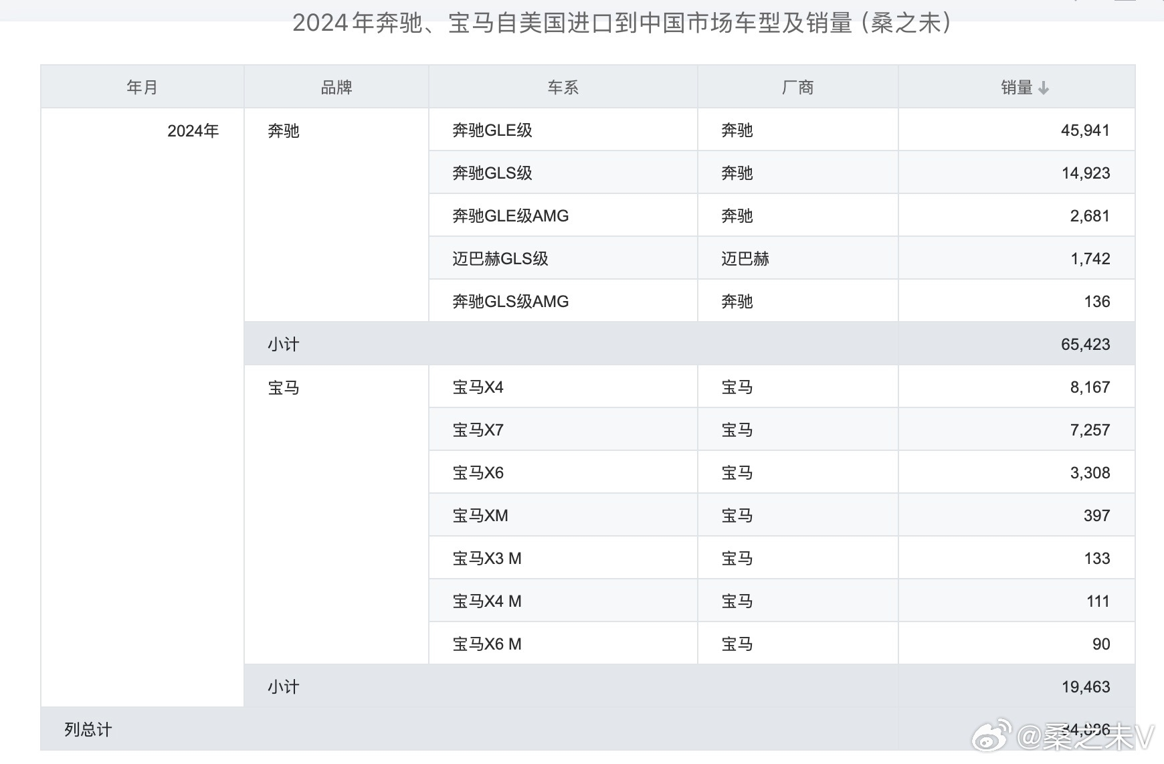Screen dimensions: 1164x764
Task: Select the 迈巴赫GLS级 model cell
Action: point(563,258)
